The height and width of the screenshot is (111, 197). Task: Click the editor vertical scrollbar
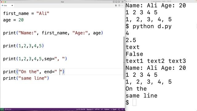pyautogui.click(x=124, y=58)
